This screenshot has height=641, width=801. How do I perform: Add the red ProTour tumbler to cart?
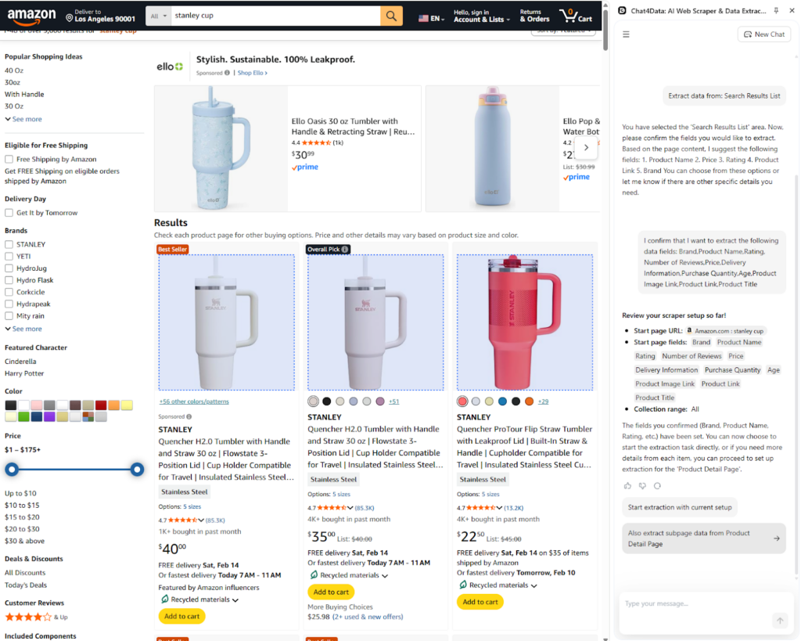point(480,602)
